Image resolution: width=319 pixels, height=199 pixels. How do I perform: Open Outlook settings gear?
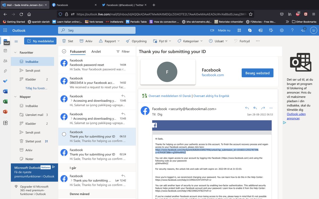[x=282, y=30]
